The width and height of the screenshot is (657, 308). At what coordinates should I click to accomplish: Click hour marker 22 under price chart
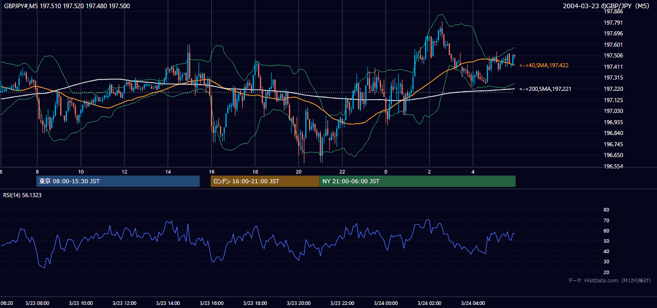tap(342, 171)
